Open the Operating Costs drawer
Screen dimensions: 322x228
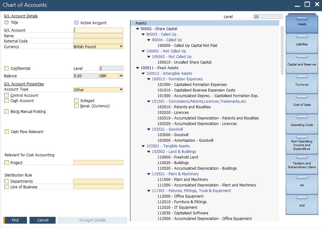[x=302, y=125]
